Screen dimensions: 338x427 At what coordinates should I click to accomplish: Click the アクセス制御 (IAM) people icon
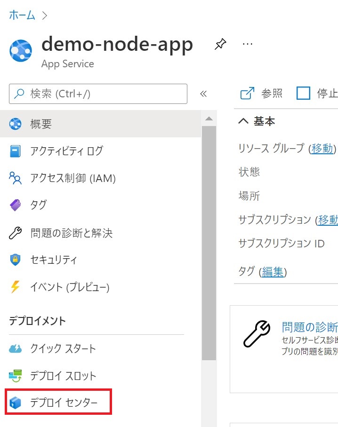coord(15,178)
